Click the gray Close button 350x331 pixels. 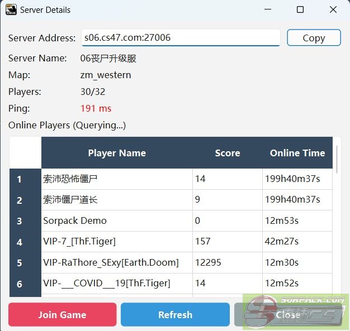[x=287, y=315]
